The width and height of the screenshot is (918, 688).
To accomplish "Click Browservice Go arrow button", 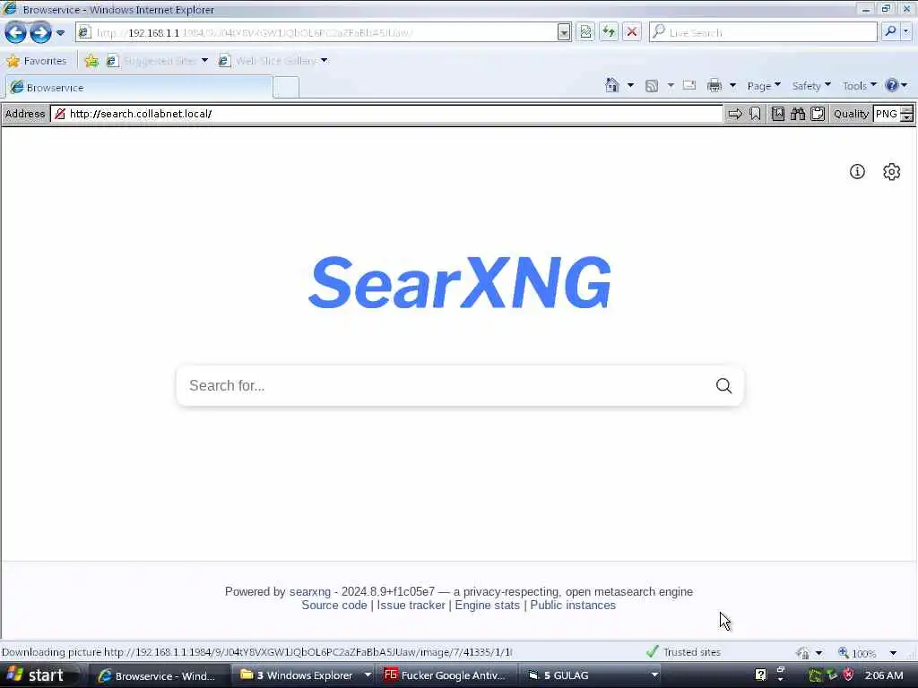I will click(735, 114).
